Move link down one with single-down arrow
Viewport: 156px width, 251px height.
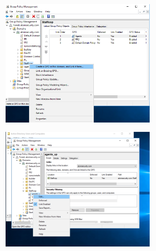pos(46,47)
